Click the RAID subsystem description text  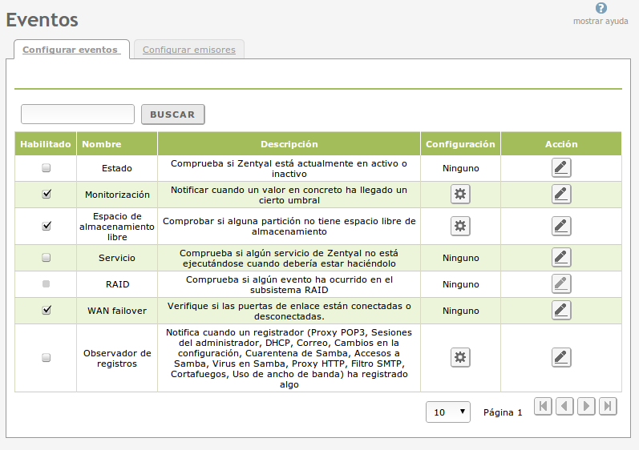point(289,284)
